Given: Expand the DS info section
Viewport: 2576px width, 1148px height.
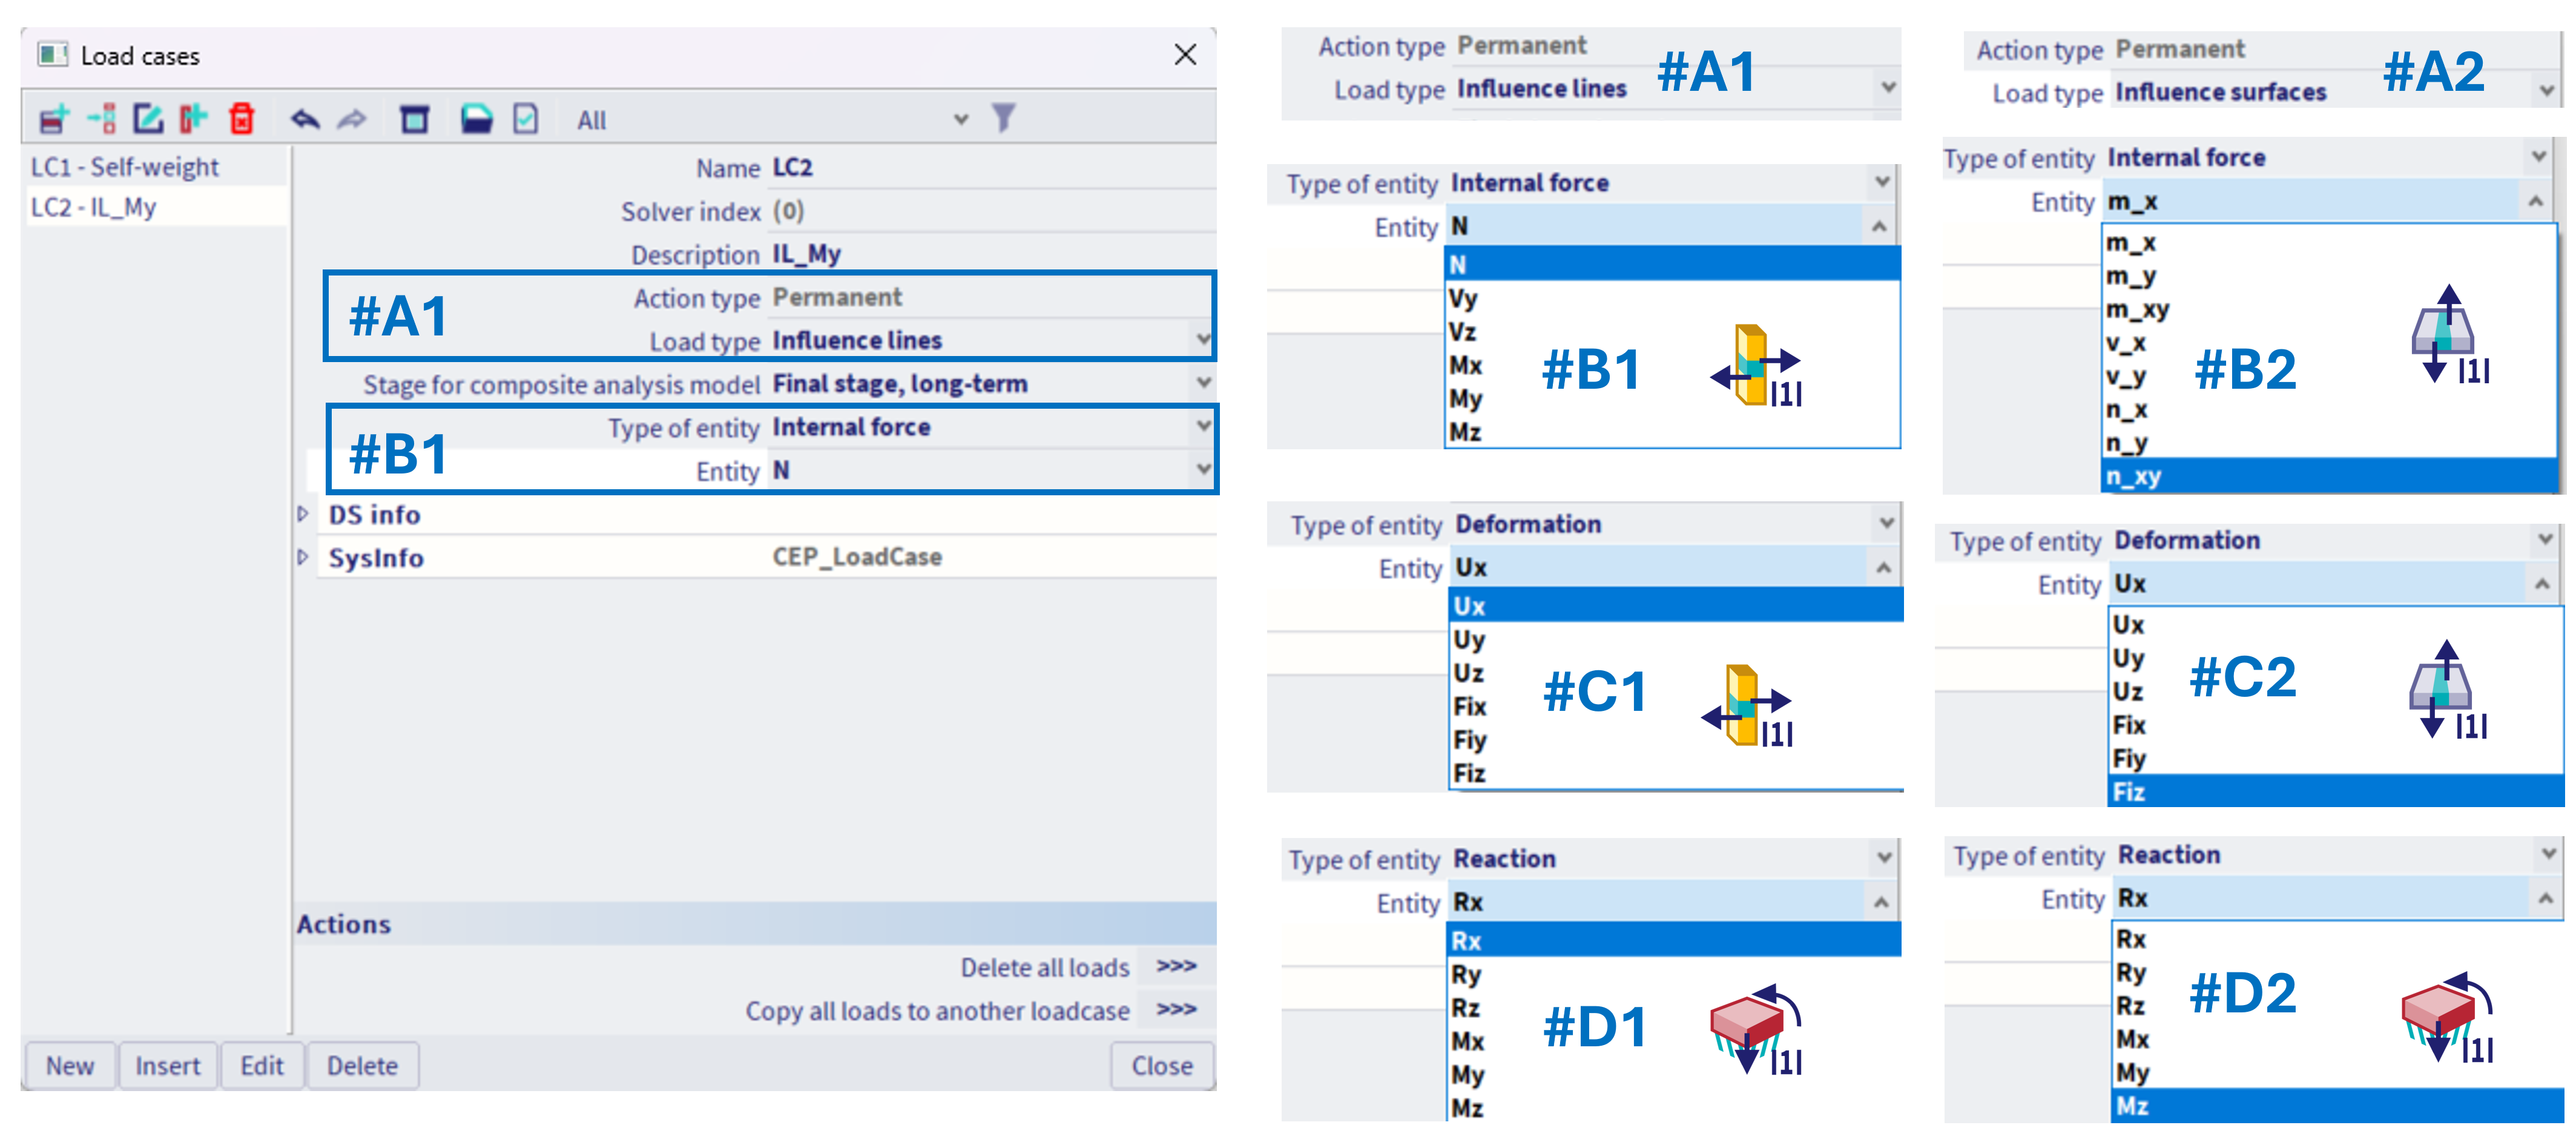Looking at the screenshot, I should [x=303, y=514].
